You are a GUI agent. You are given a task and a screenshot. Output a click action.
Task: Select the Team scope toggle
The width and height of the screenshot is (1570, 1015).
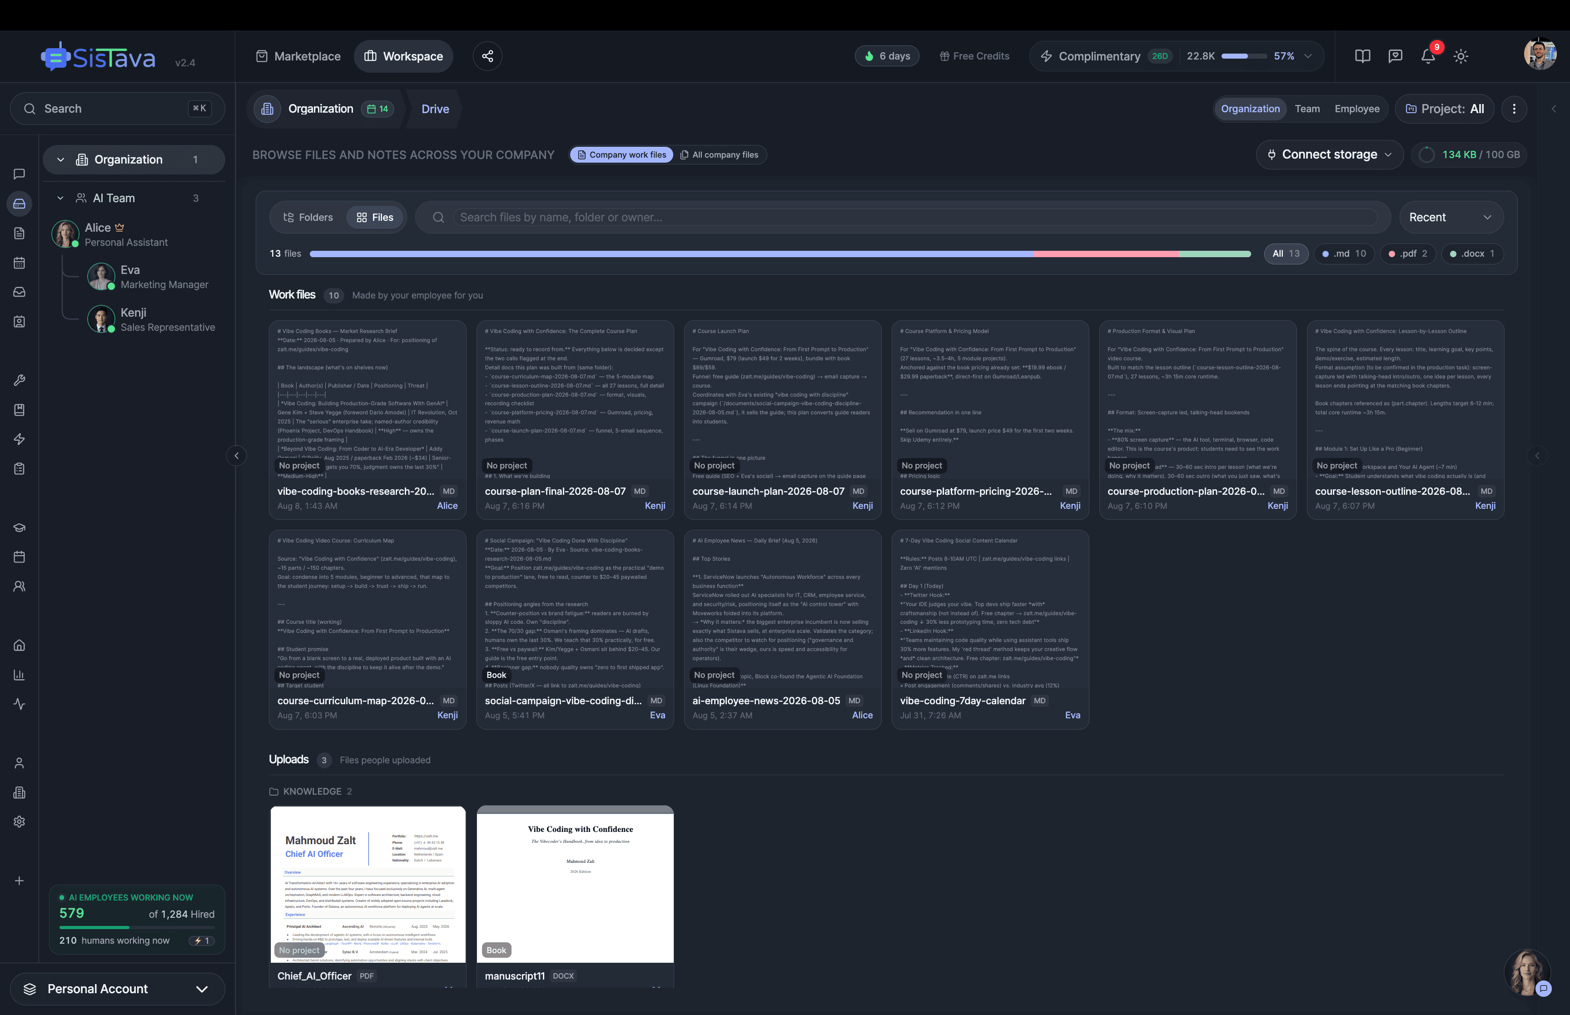(x=1307, y=109)
